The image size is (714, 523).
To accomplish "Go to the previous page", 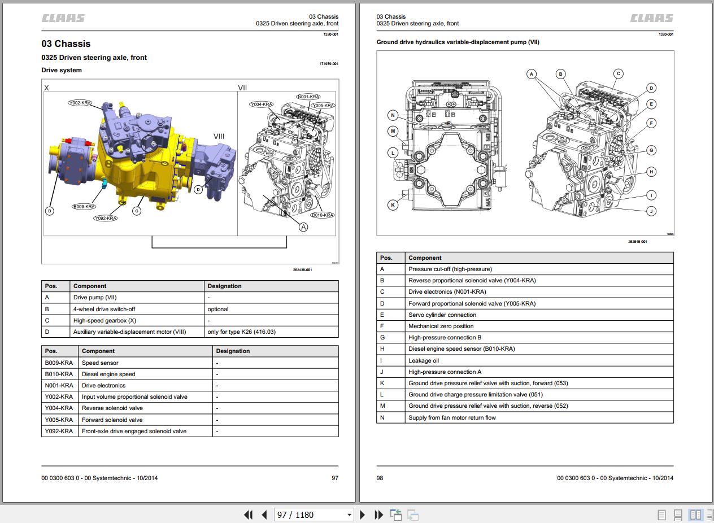I will tap(264, 515).
